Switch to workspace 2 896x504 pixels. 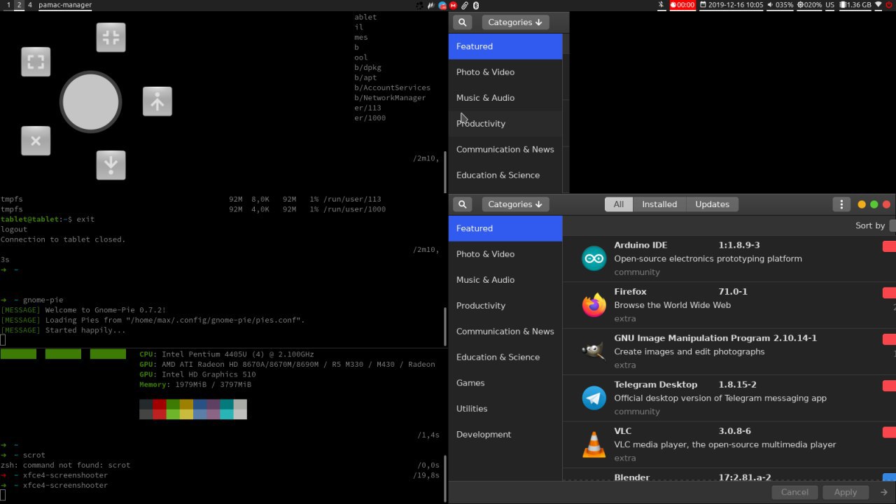tap(19, 5)
